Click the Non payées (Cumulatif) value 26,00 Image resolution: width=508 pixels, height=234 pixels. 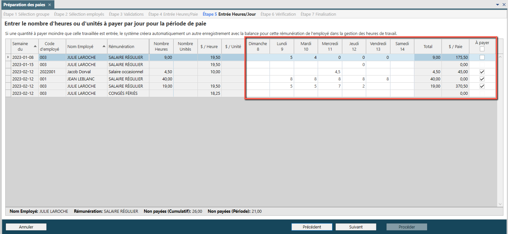point(197,211)
